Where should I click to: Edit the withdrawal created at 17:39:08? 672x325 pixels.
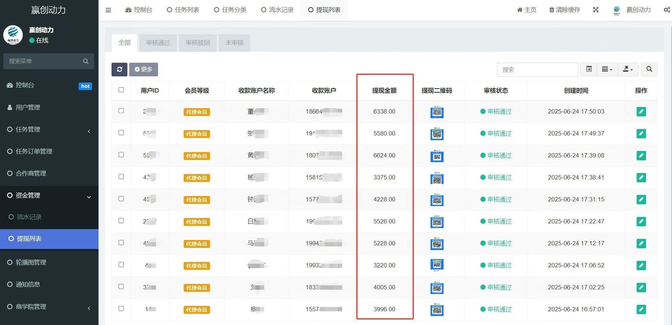click(641, 156)
